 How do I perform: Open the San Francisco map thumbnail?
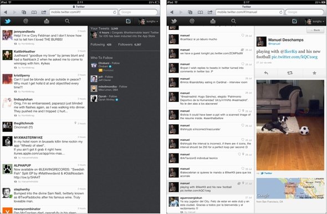(x=290, y=188)
